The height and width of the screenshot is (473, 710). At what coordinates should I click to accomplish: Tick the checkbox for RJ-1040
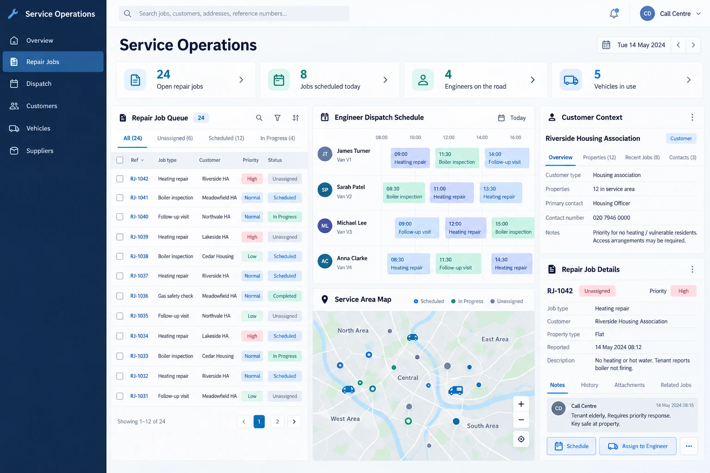[x=120, y=217]
